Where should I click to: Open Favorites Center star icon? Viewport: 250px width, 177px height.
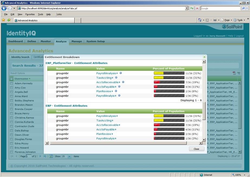[x=4, y=20]
